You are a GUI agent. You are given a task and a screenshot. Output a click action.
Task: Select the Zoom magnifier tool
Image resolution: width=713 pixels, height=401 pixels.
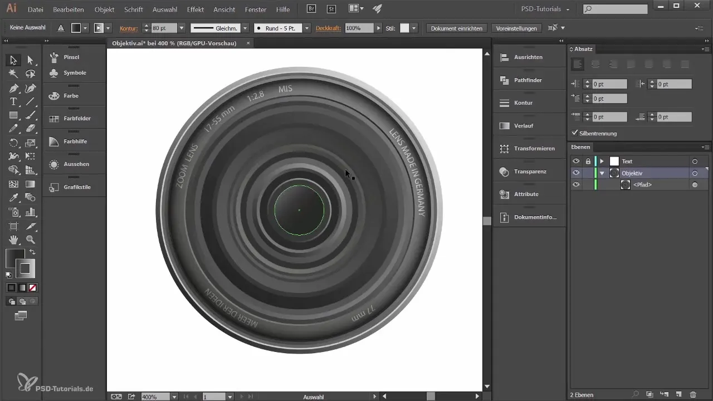[x=30, y=239]
